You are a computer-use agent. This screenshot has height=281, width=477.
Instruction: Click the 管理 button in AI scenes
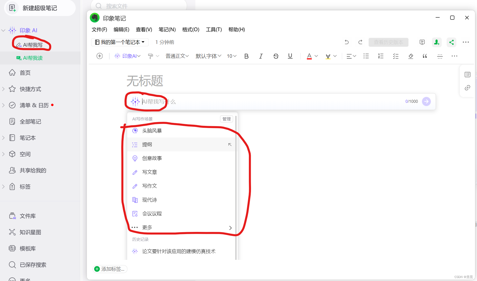click(227, 119)
